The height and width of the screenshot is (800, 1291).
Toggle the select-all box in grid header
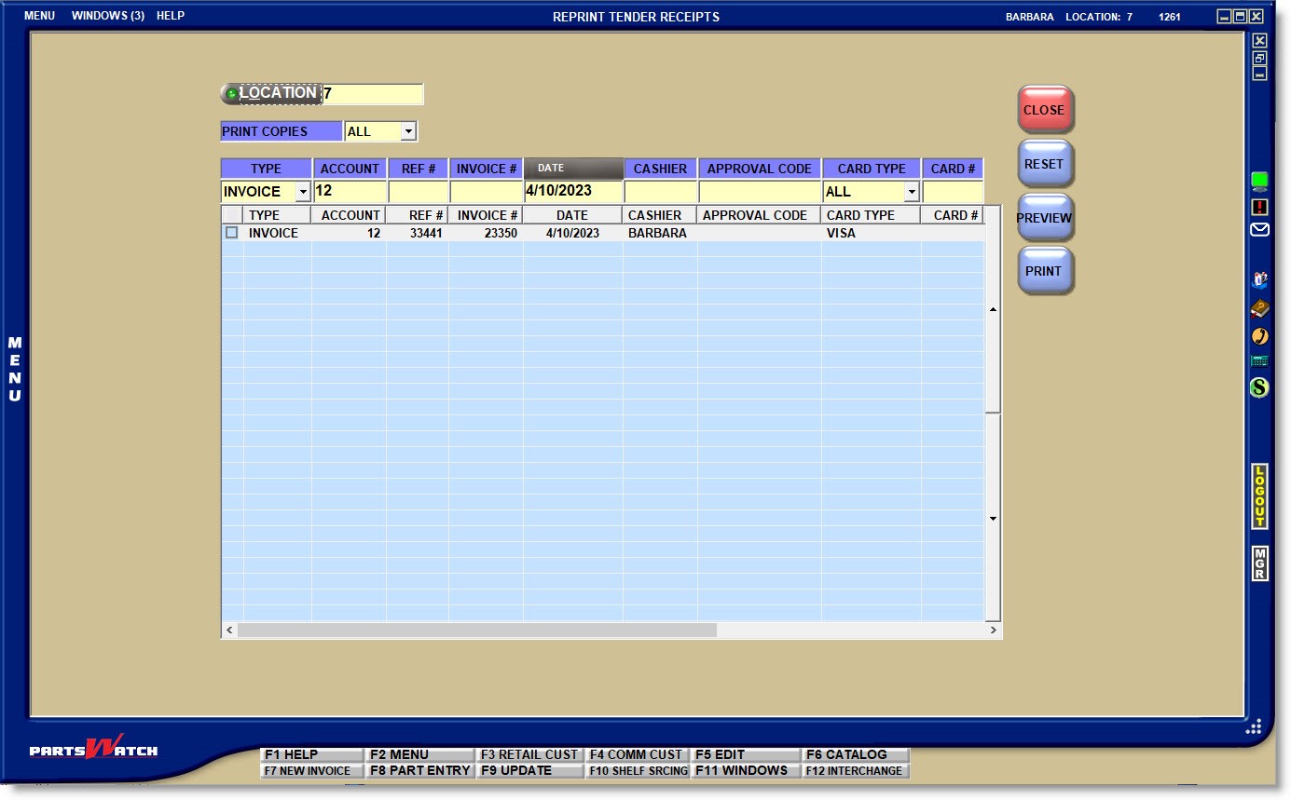click(x=232, y=215)
